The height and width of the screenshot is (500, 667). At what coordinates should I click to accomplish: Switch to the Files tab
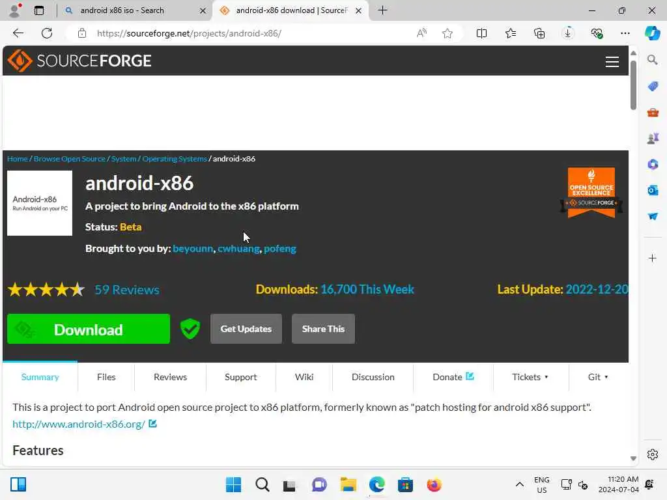click(x=106, y=377)
